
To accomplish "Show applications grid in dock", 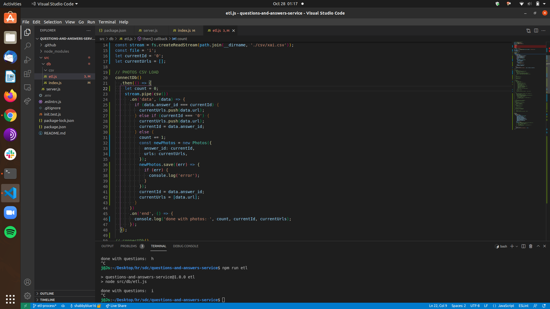I will point(10,299).
